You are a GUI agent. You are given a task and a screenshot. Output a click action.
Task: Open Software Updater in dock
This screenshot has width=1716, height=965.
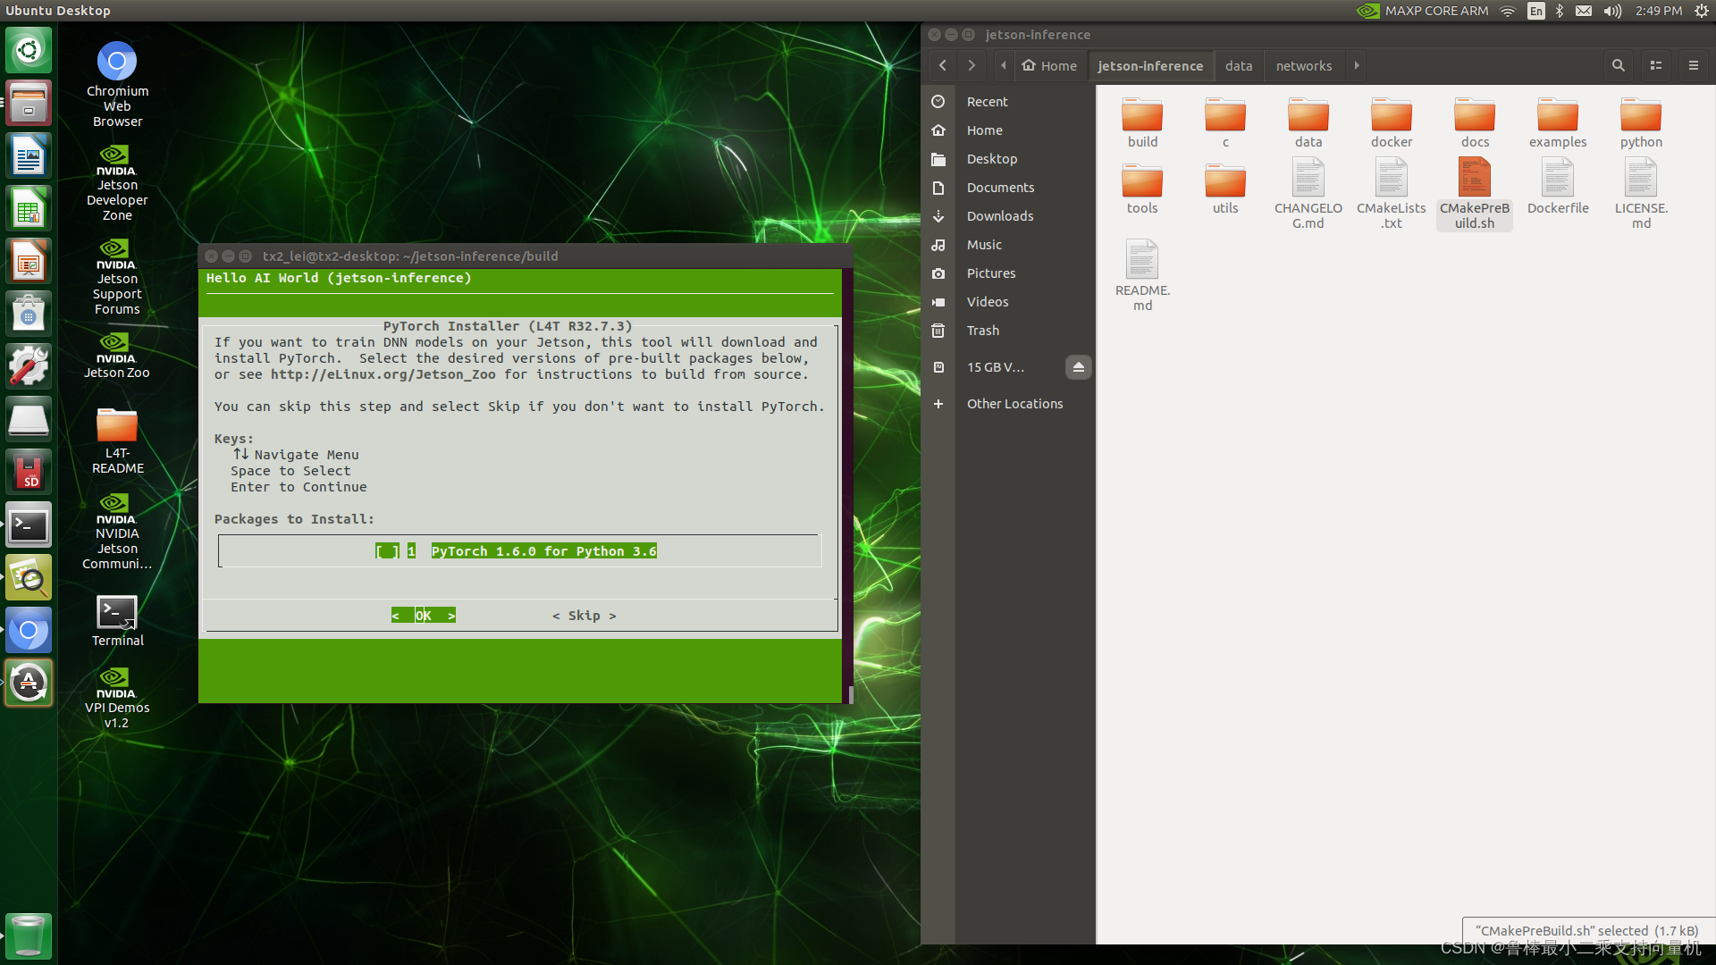pos(29,683)
